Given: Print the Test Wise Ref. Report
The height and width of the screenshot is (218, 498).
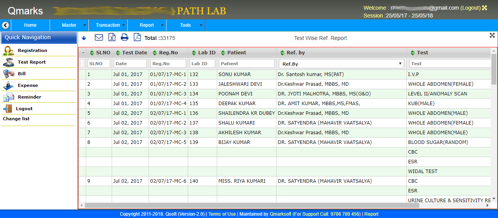Looking at the screenshot, I should (124, 38).
